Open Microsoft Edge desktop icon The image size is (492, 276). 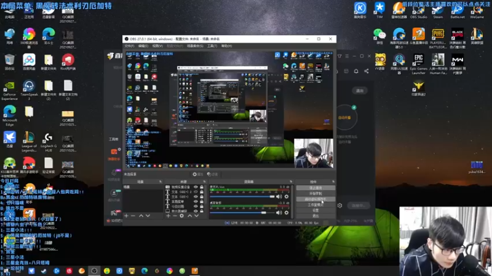[x=9, y=116]
